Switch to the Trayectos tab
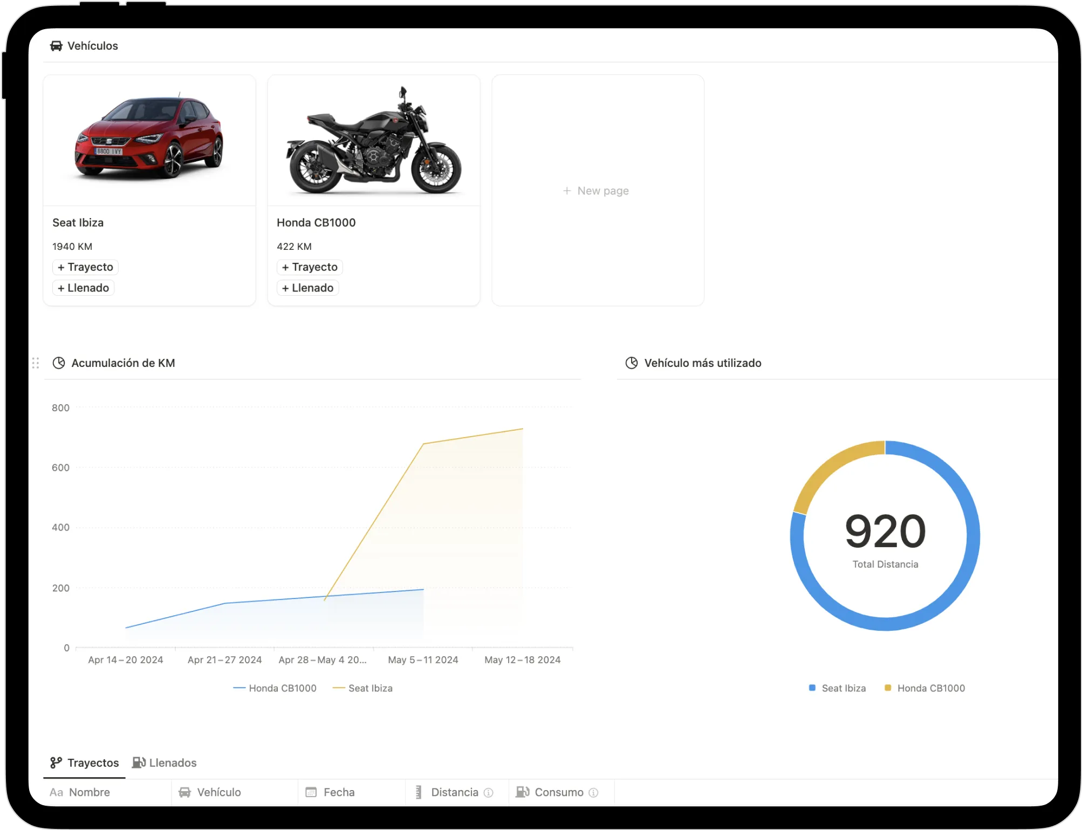 (x=84, y=763)
